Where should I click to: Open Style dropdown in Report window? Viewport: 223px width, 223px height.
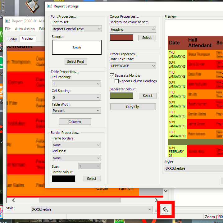(x=91, y=209)
